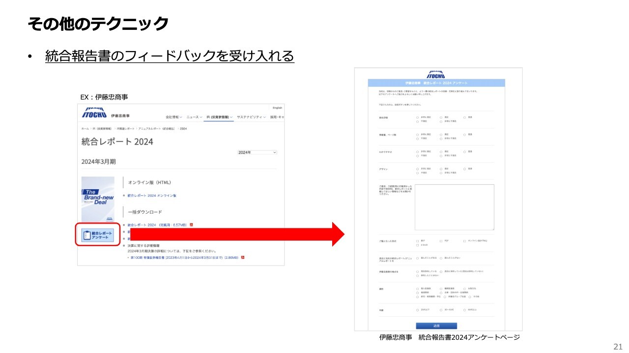Image resolution: width=629 pixels, height=353 pixels.
Task: Click PDF icon beside 有価証券報告書 (2.86MB)
Action: click(x=242, y=257)
